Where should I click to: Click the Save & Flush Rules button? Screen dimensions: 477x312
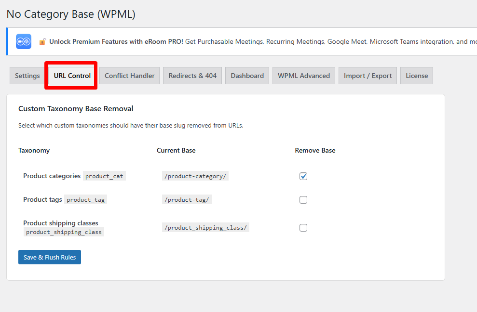tap(50, 257)
